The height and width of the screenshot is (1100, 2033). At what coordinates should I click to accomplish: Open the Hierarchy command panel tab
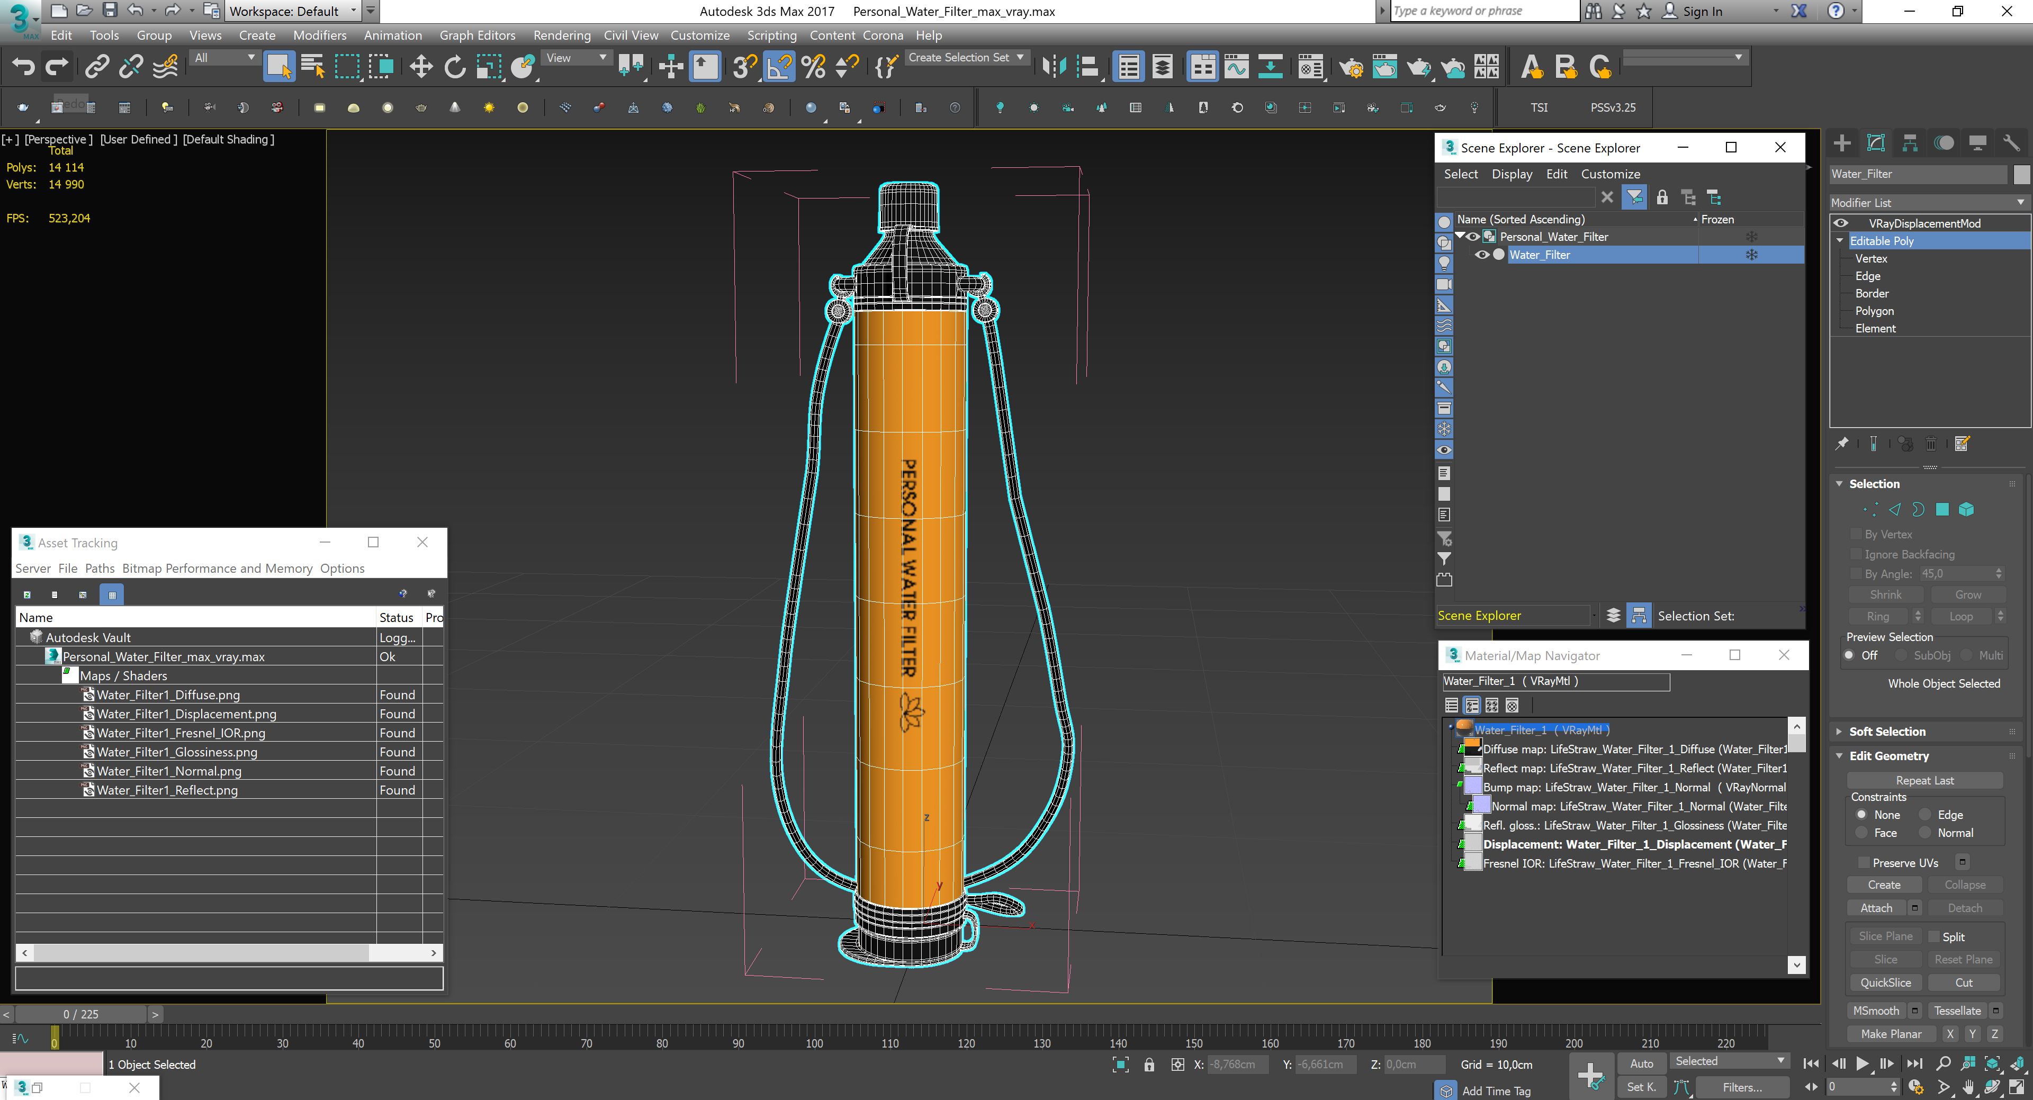pos(1910,143)
